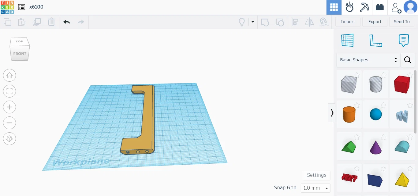Select the red Box shape
This screenshot has width=418, height=196.
[x=402, y=84]
